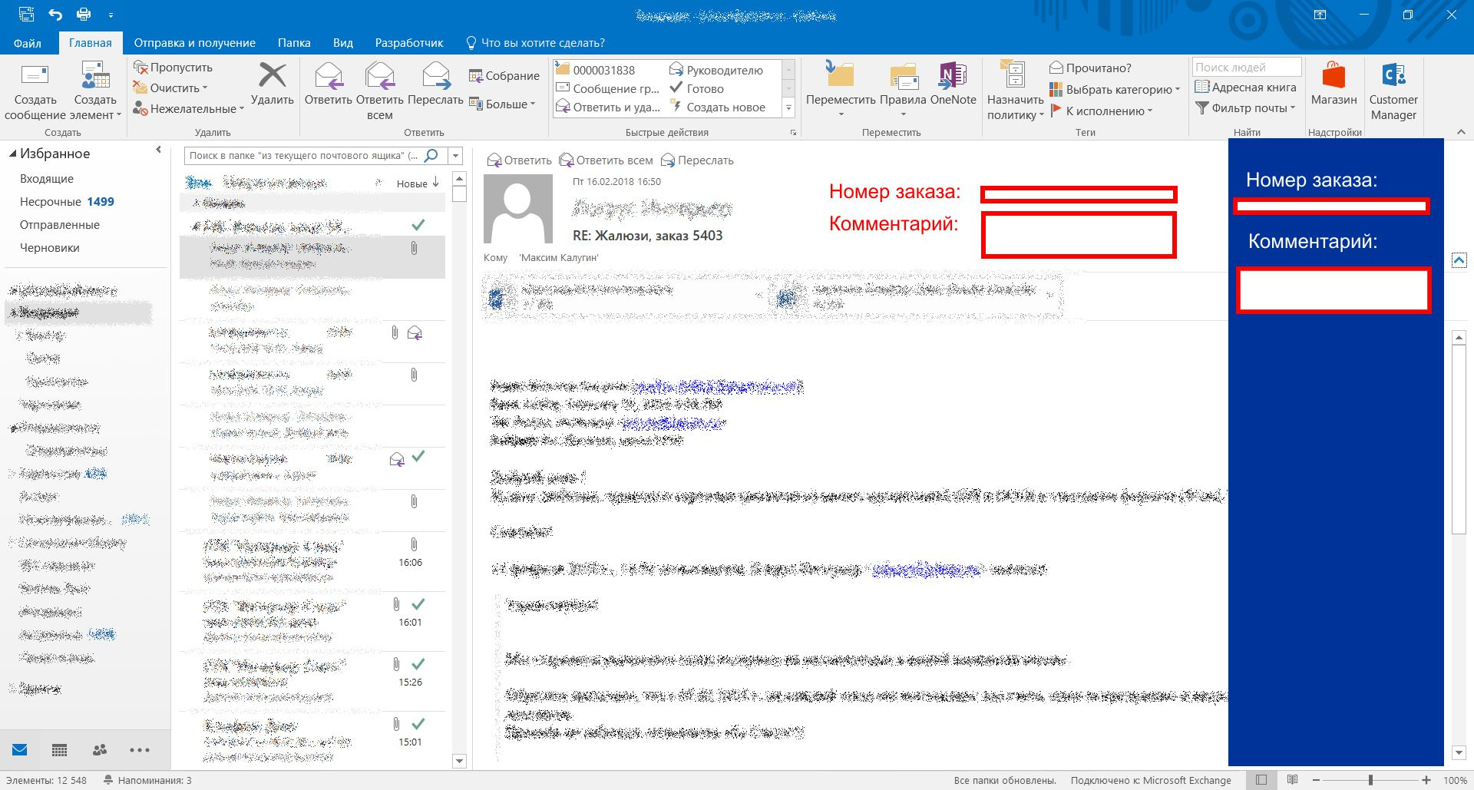
Task: Open the Create Item dropdown
Action: [95, 92]
